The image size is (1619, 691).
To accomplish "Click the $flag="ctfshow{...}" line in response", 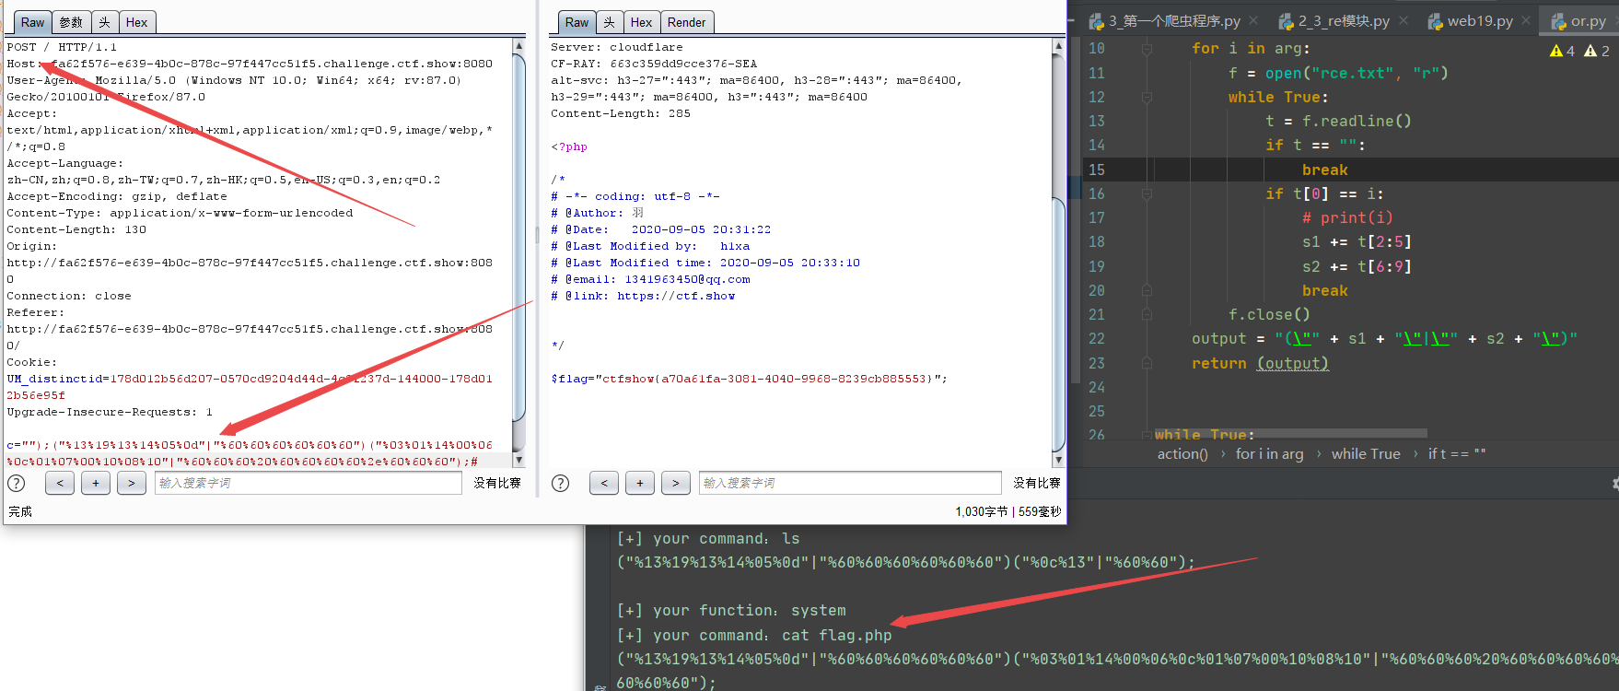I will tap(749, 379).
